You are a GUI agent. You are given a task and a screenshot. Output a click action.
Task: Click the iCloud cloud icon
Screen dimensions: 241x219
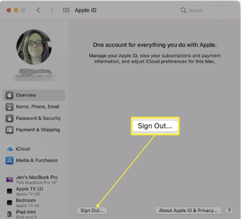pos(9,149)
